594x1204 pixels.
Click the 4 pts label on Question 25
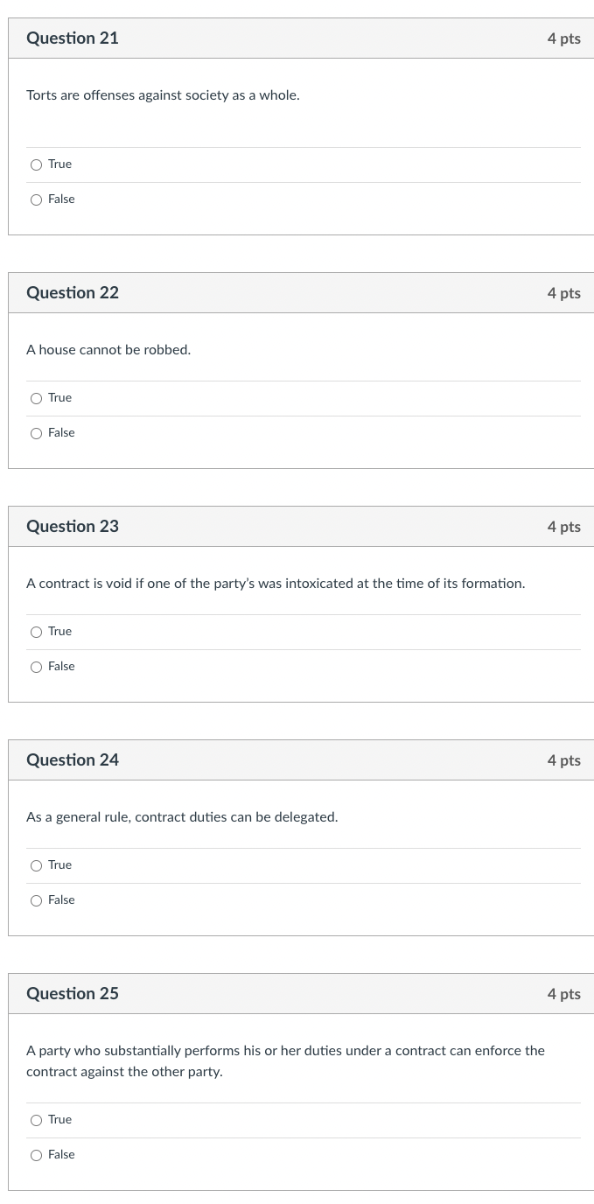coord(563,993)
